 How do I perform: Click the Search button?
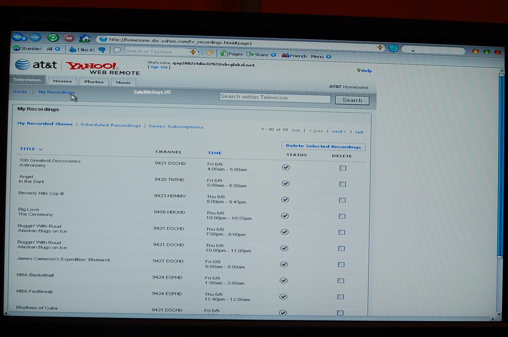tap(352, 100)
